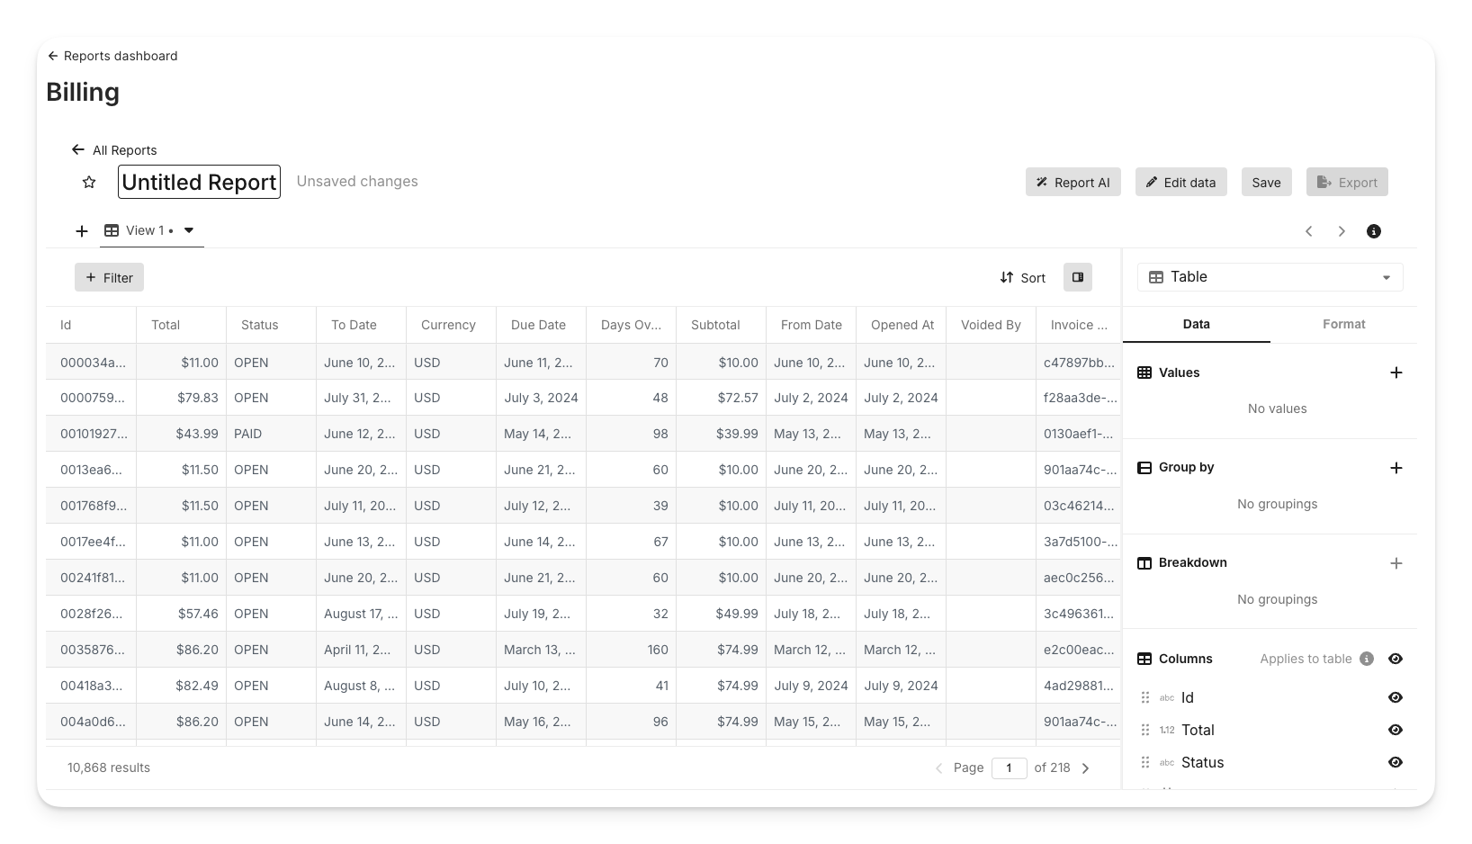Click the drag handle for Total column

(x=1145, y=730)
